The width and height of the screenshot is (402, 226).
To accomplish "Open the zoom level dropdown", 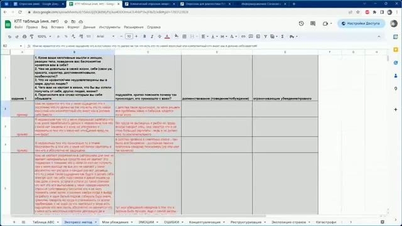I will tap(44, 36).
